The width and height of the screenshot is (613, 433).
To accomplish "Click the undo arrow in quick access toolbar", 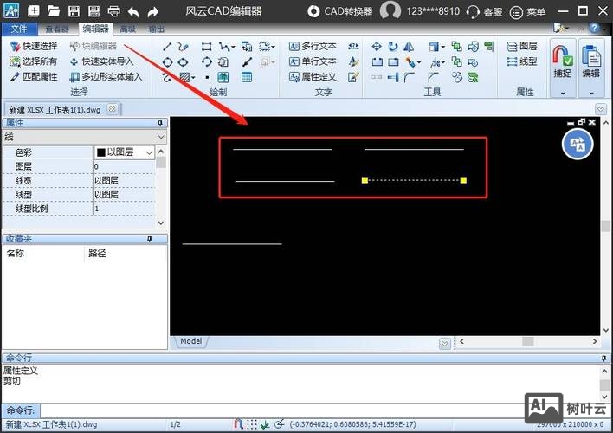I will pos(133,12).
